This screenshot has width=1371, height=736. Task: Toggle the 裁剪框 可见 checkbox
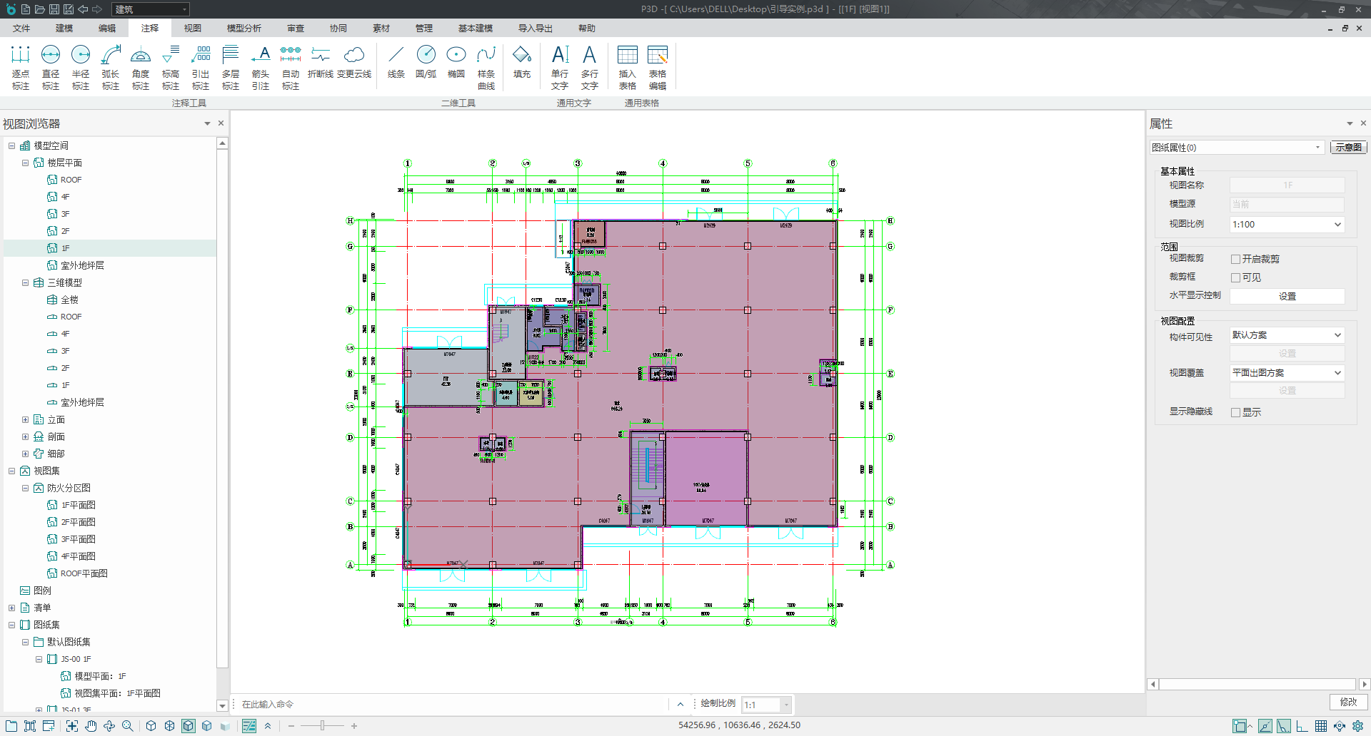coord(1235,278)
